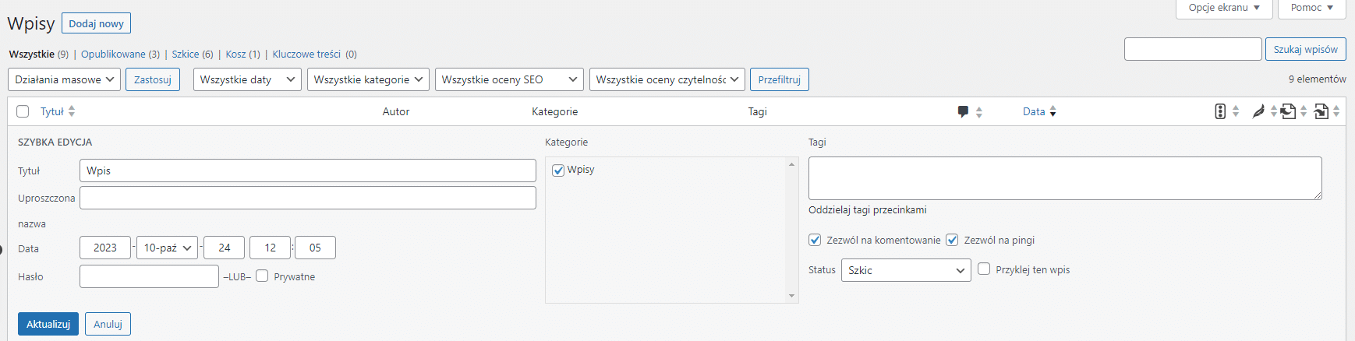The height and width of the screenshot is (341, 1355).
Task: Click the Tagi column header
Action: (x=758, y=111)
